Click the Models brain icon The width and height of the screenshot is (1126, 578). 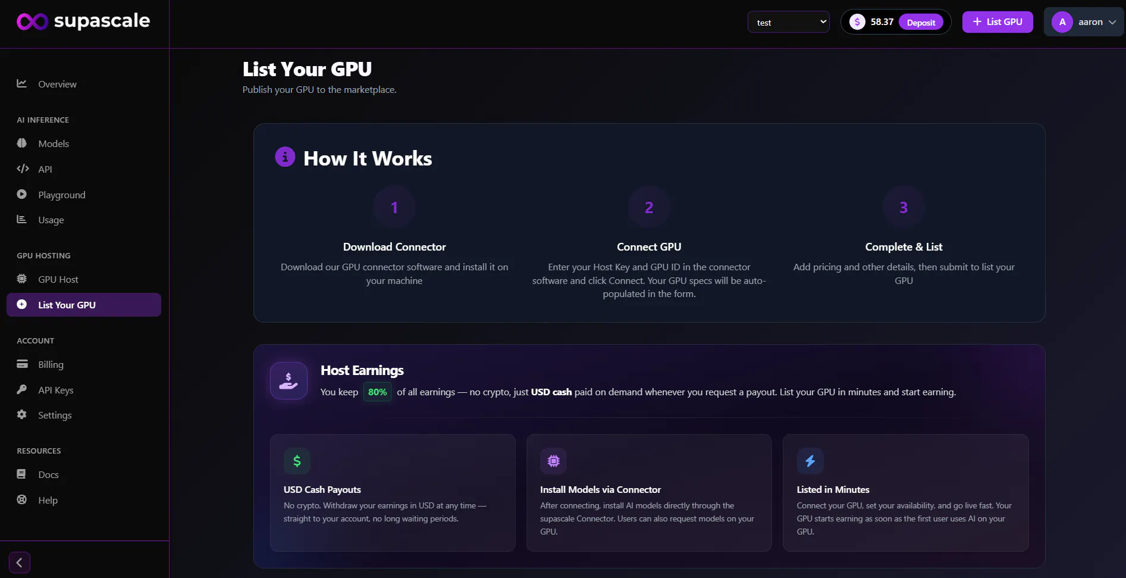tap(22, 143)
